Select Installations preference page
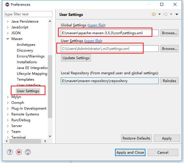The width and height of the screenshot is (184, 163). pyautogui.click(x=27, y=62)
